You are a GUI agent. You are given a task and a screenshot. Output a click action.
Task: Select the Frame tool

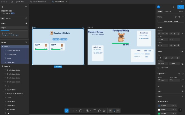click(x=73, y=111)
